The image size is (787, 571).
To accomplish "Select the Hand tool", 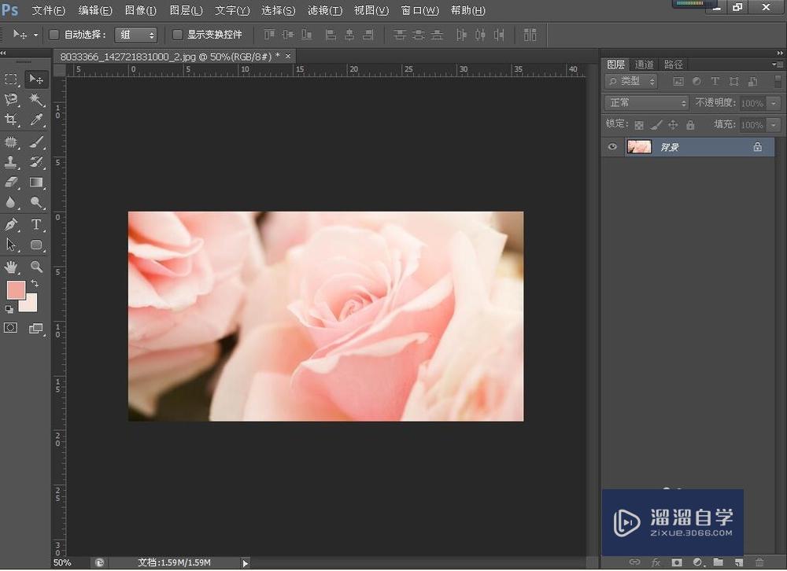I will click(x=11, y=267).
